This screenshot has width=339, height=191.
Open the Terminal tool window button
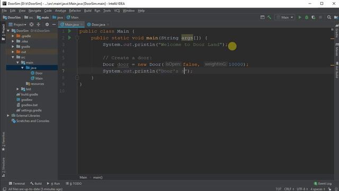point(17,184)
